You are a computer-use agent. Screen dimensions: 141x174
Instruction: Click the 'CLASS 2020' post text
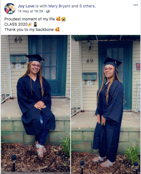pos(16,24)
